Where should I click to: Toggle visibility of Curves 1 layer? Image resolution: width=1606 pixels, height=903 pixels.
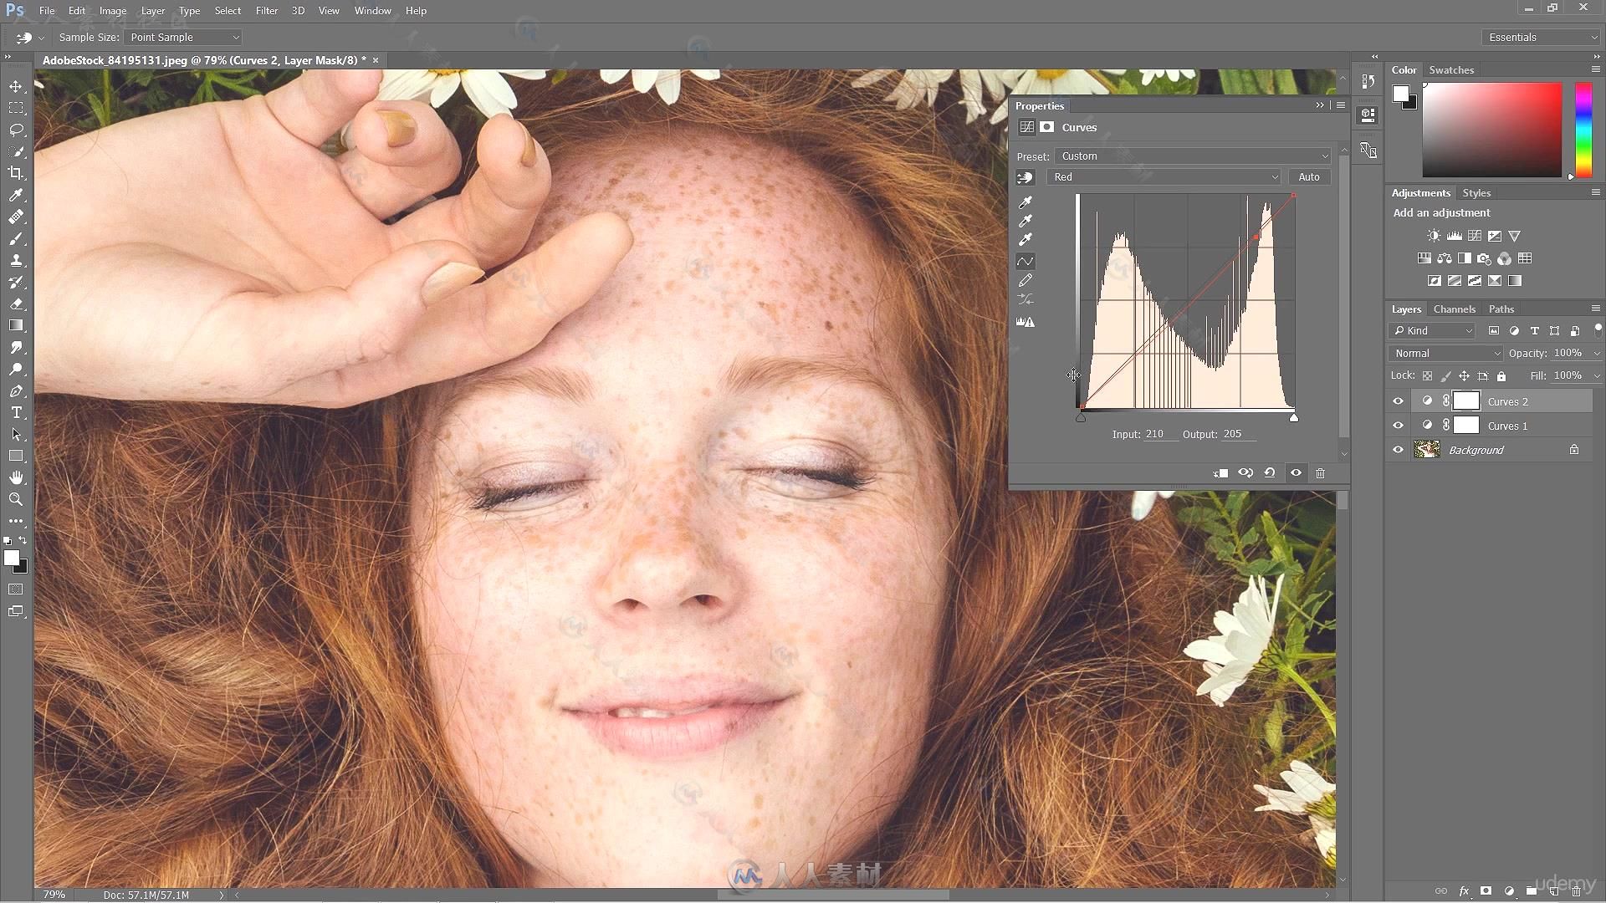tap(1399, 426)
